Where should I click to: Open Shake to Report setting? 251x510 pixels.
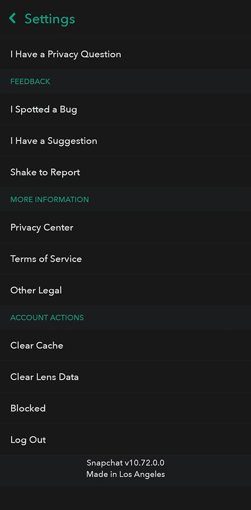tap(125, 172)
